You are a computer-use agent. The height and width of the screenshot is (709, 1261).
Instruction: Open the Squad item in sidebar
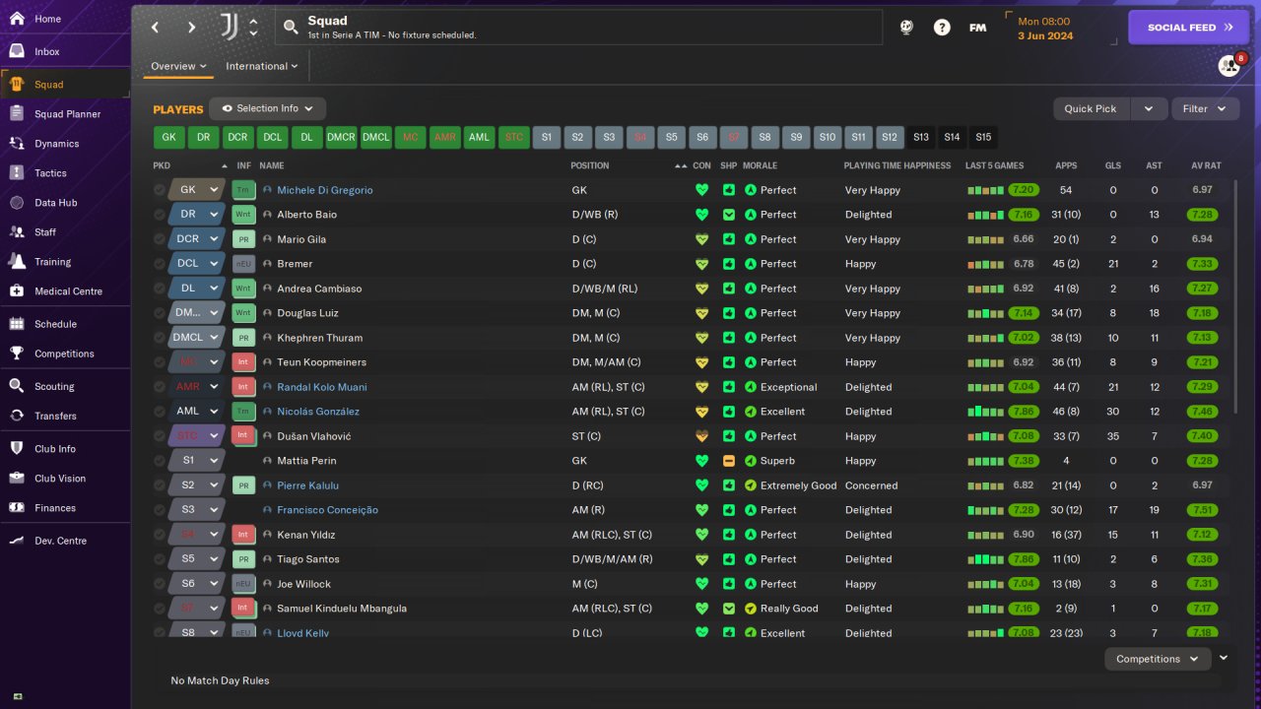click(65, 85)
